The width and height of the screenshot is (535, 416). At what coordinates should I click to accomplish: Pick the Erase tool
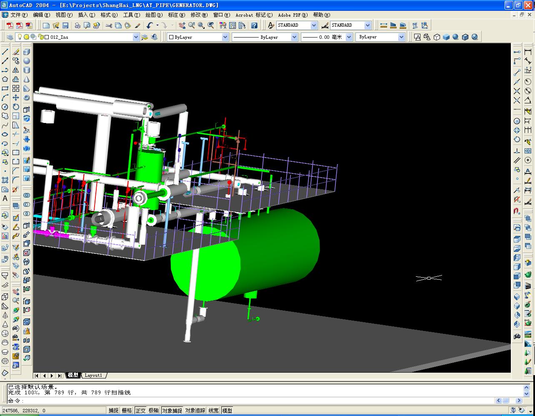coord(16,52)
